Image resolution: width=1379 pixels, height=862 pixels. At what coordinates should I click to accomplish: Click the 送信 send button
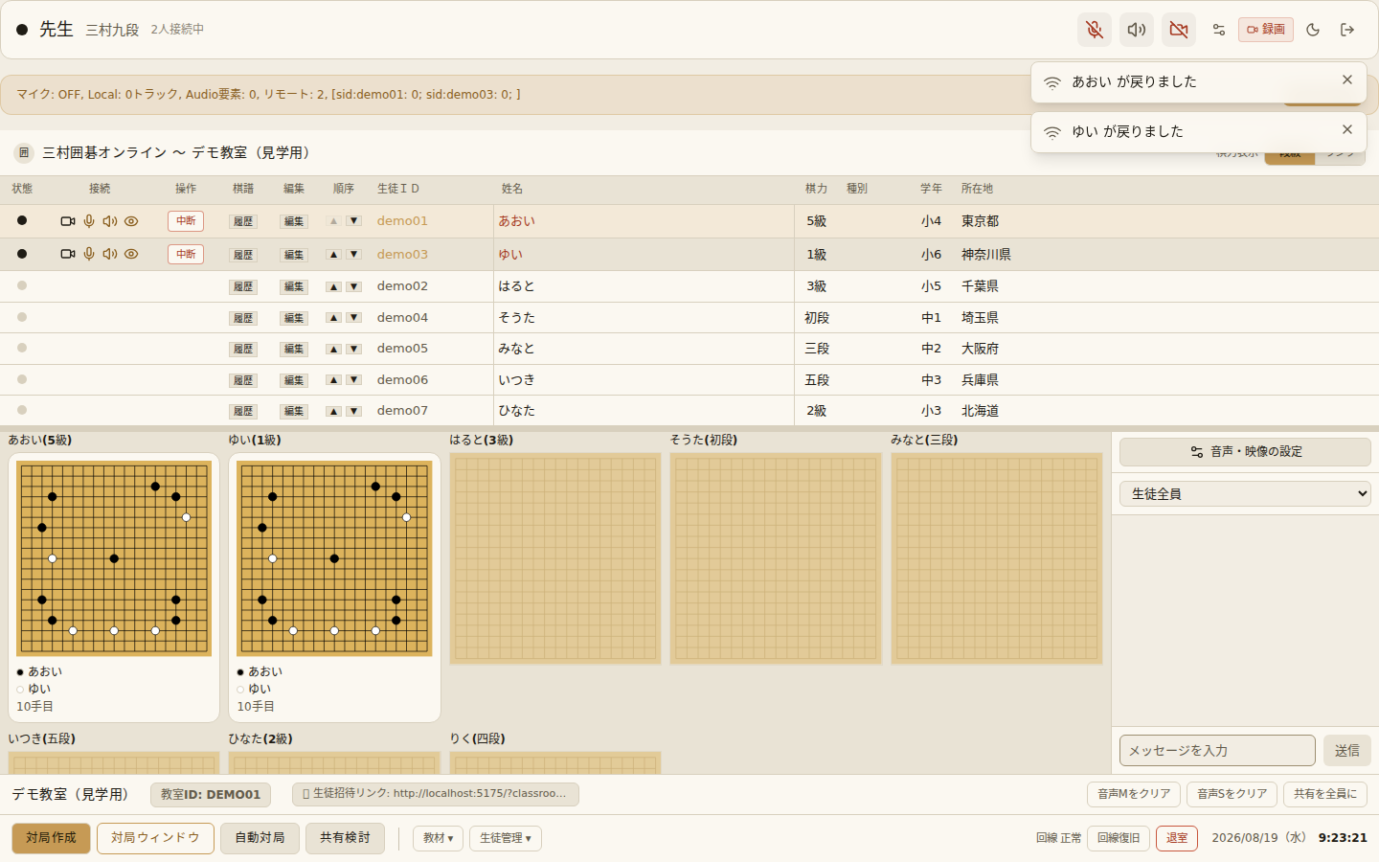(1347, 751)
